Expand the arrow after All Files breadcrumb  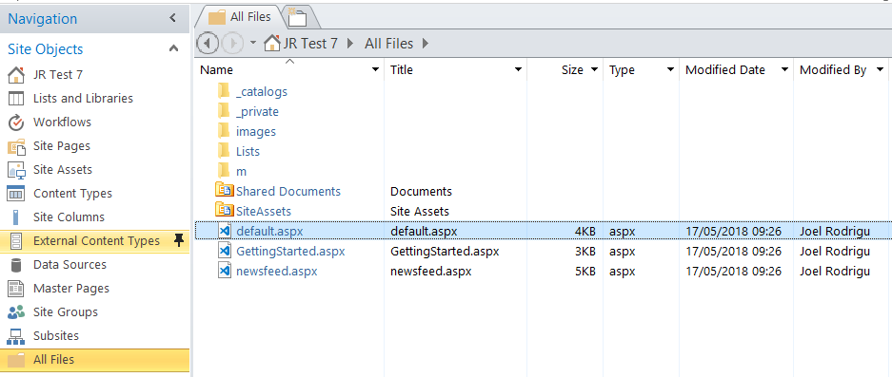pos(426,43)
